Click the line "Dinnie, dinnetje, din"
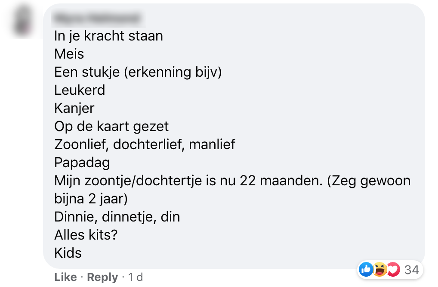 coord(117,217)
